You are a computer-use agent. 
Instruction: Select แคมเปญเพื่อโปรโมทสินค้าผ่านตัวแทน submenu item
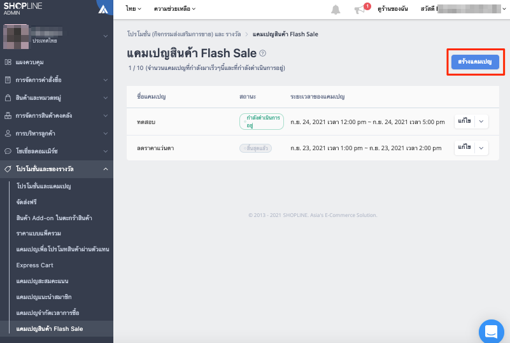[63, 249]
